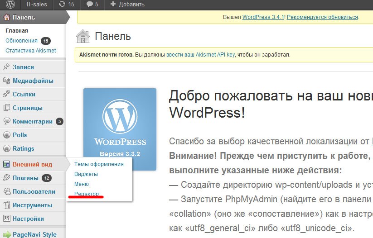Open the Медиафайлы menu

[x=33, y=81]
